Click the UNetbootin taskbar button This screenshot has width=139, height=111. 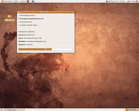pyautogui.click(x=14, y=110)
